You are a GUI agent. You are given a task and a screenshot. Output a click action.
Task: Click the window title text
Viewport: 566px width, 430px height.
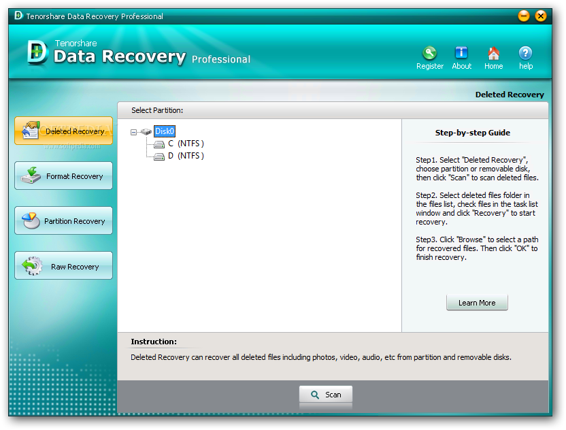(95, 16)
